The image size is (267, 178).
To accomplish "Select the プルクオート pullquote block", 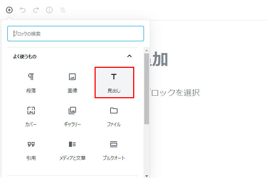I will [x=114, y=151].
